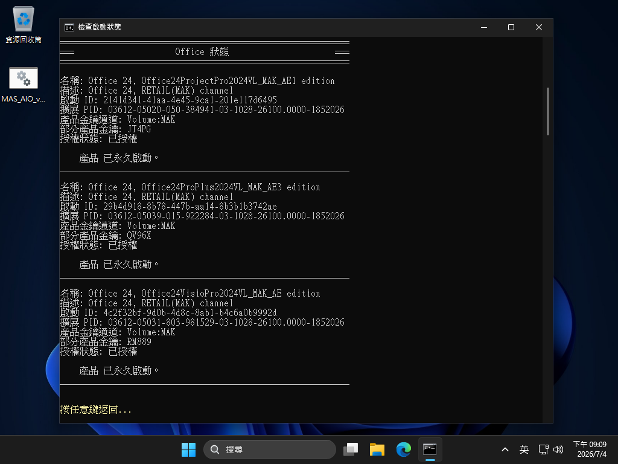The width and height of the screenshot is (618, 464).
Task: Select the MAS_AIO script desktop icon
Action: pyautogui.click(x=24, y=85)
